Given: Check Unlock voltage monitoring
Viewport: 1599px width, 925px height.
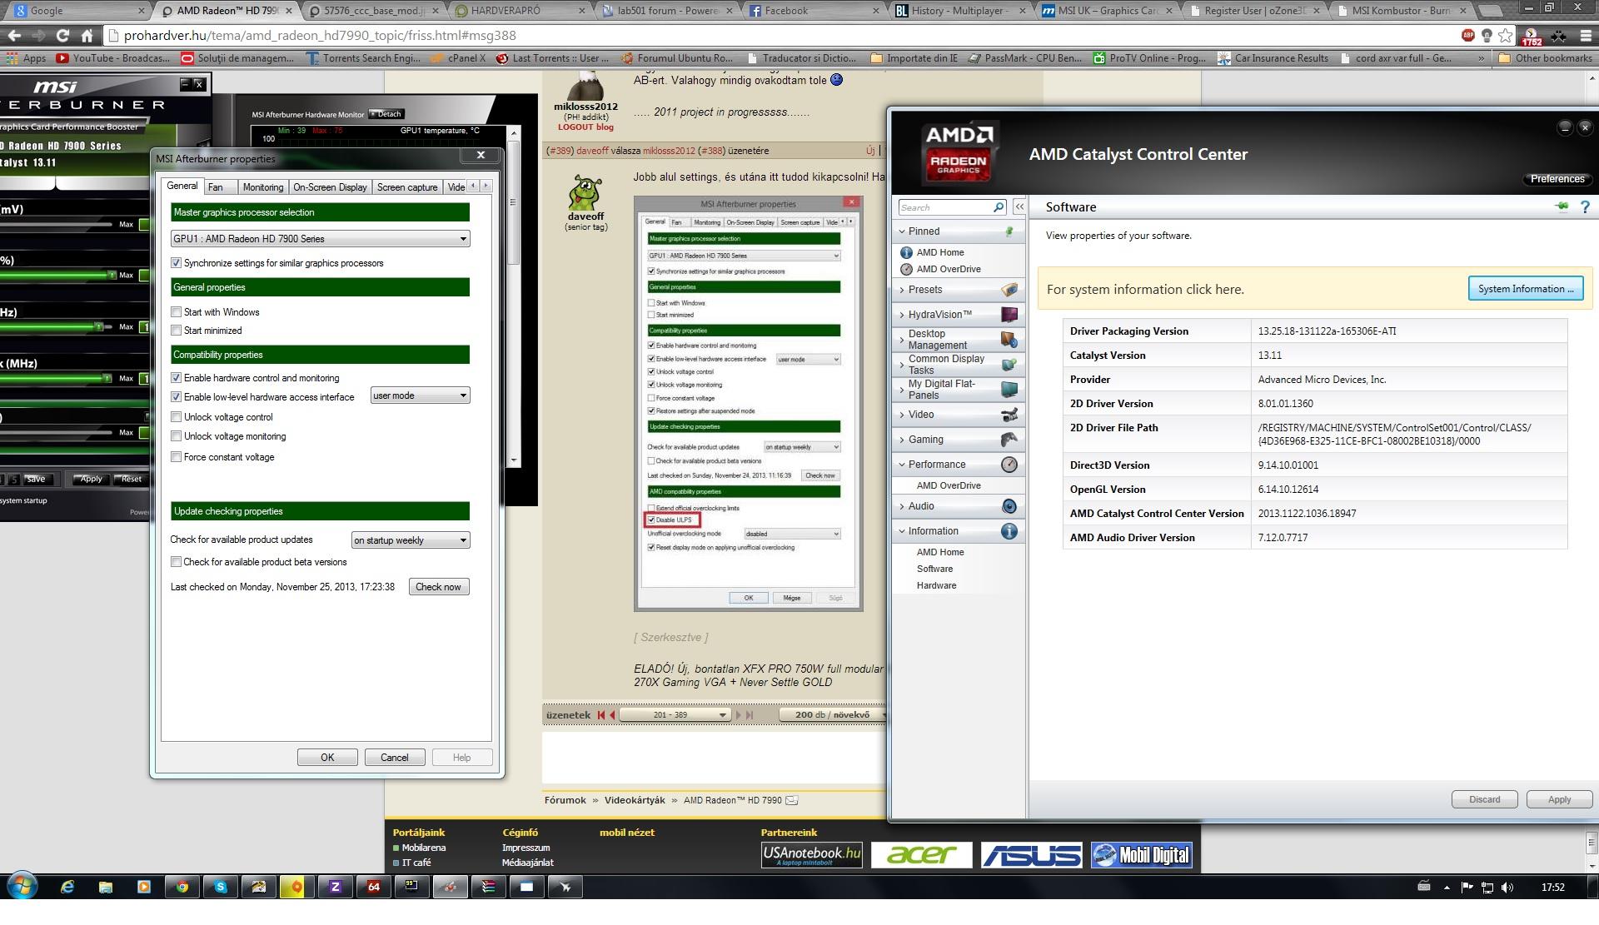Looking at the screenshot, I should pyautogui.click(x=176, y=436).
